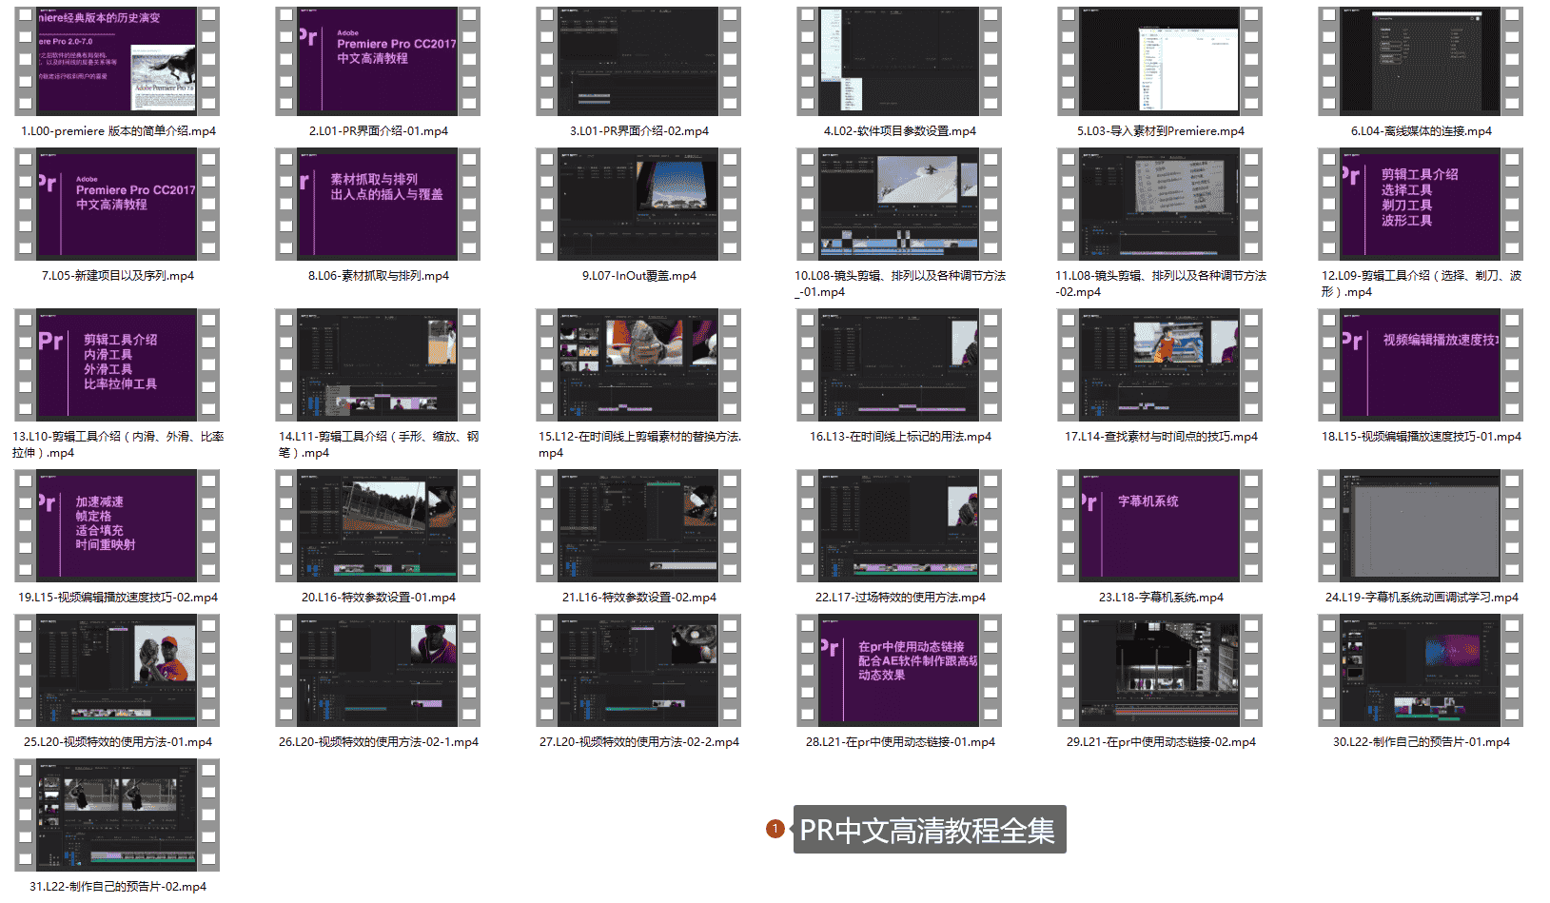Select the 23.L18-字幕机系统.mp4 thumbnail

click(x=1160, y=525)
